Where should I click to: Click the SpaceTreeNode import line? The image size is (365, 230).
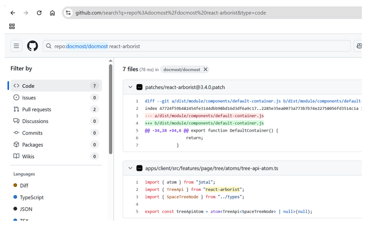click(x=195, y=197)
